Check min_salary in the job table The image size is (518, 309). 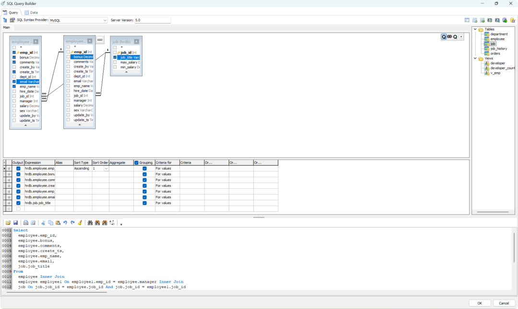pos(115,67)
